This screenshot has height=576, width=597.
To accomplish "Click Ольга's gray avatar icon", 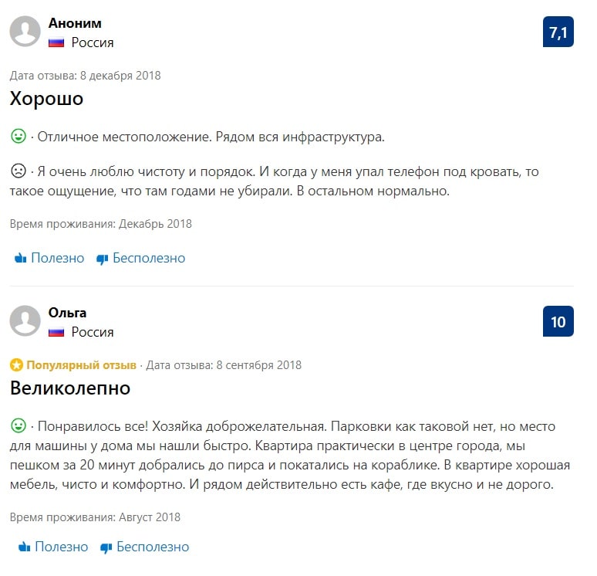I will (x=25, y=321).
